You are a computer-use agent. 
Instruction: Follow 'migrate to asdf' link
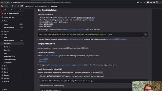click(82, 65)
